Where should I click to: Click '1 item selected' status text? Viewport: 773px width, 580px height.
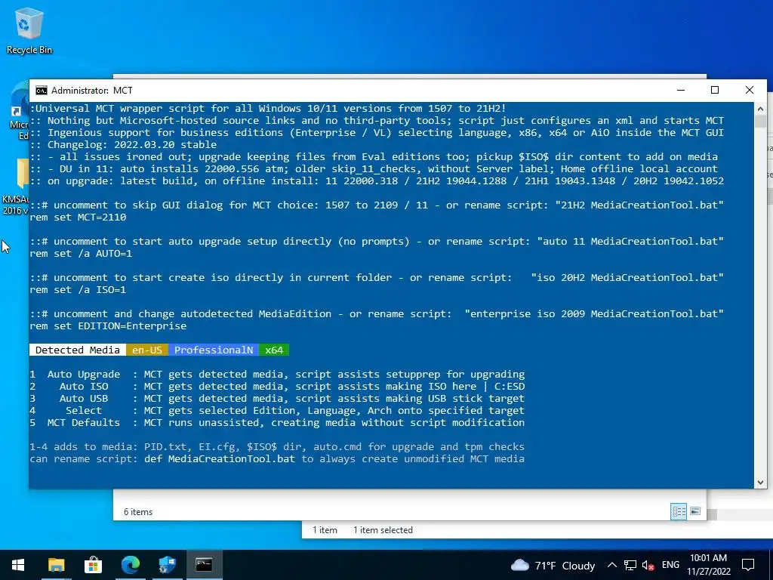(x=383, y=530)
